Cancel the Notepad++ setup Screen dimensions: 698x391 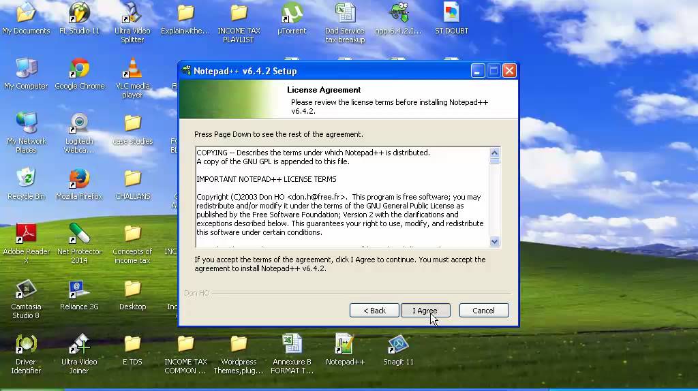click(x=483, y=311)
